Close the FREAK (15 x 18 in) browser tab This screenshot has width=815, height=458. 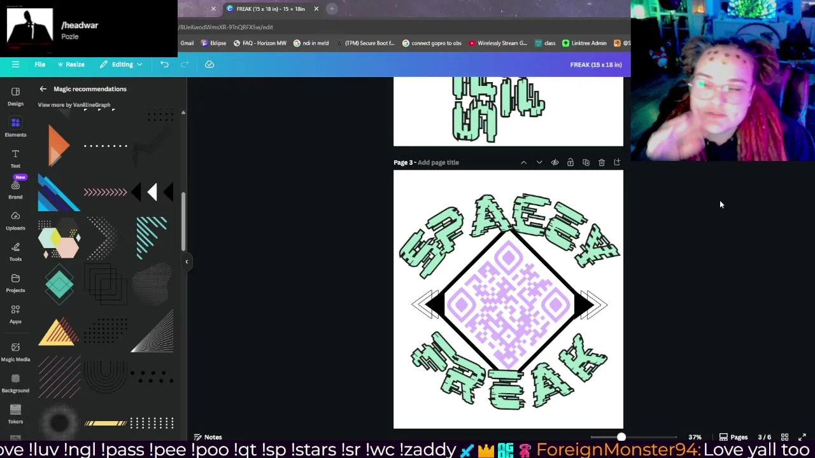[316, 9]
